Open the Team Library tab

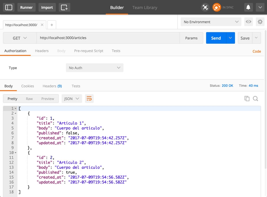click(145, 8)
